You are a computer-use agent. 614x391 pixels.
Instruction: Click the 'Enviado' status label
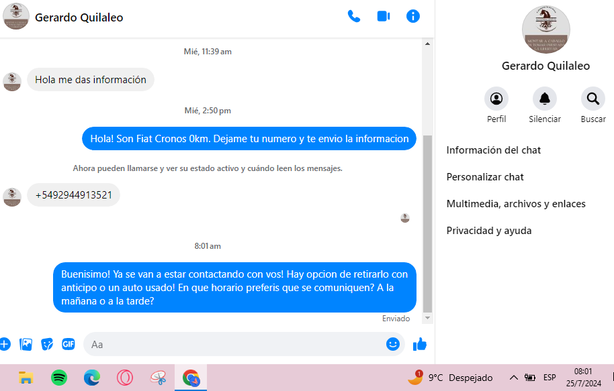pos(396,319)
